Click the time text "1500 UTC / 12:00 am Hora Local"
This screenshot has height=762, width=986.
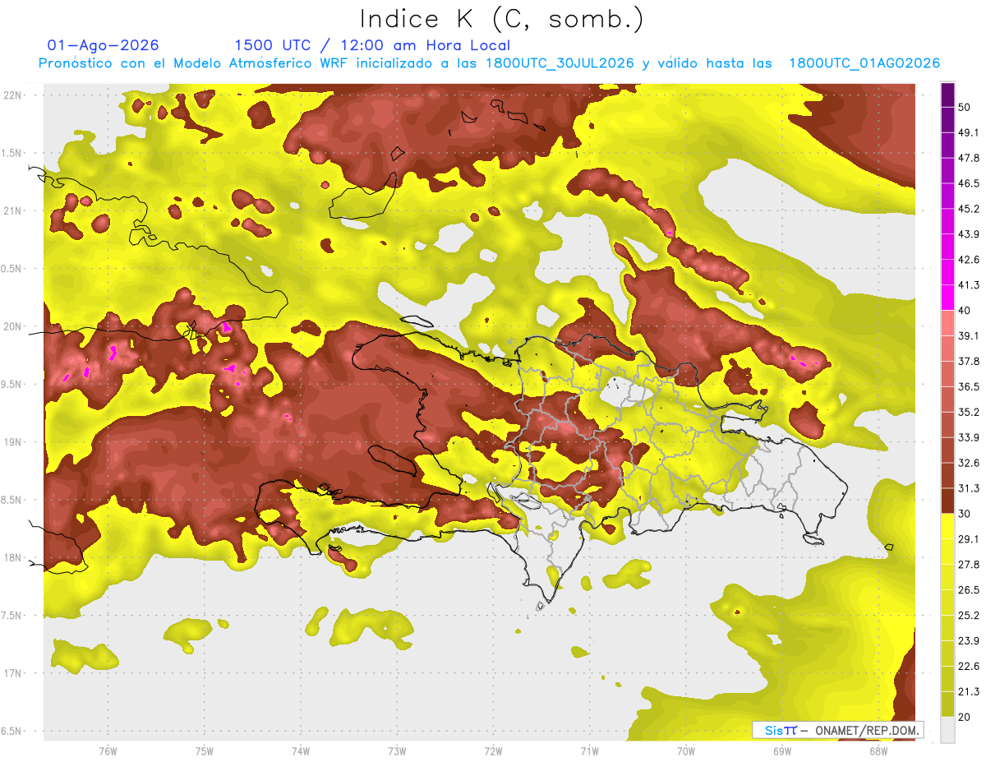click(372, 45)
